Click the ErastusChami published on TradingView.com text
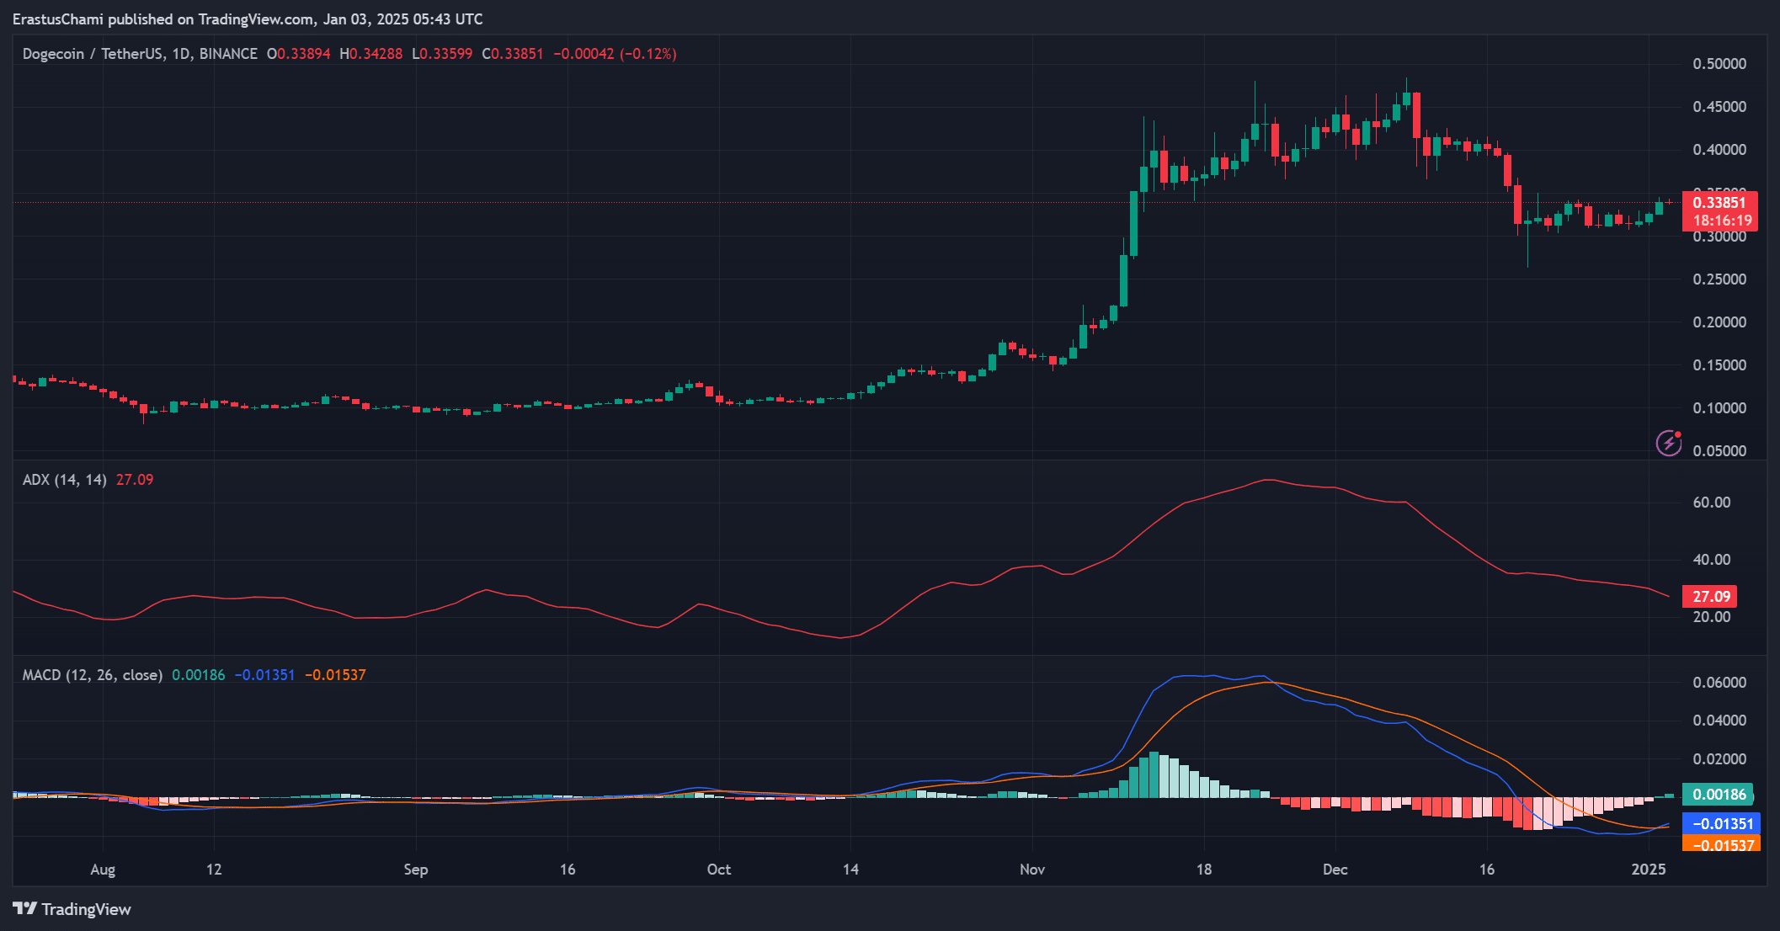Viewport: 1780px width, 931px height. point(248,19)
